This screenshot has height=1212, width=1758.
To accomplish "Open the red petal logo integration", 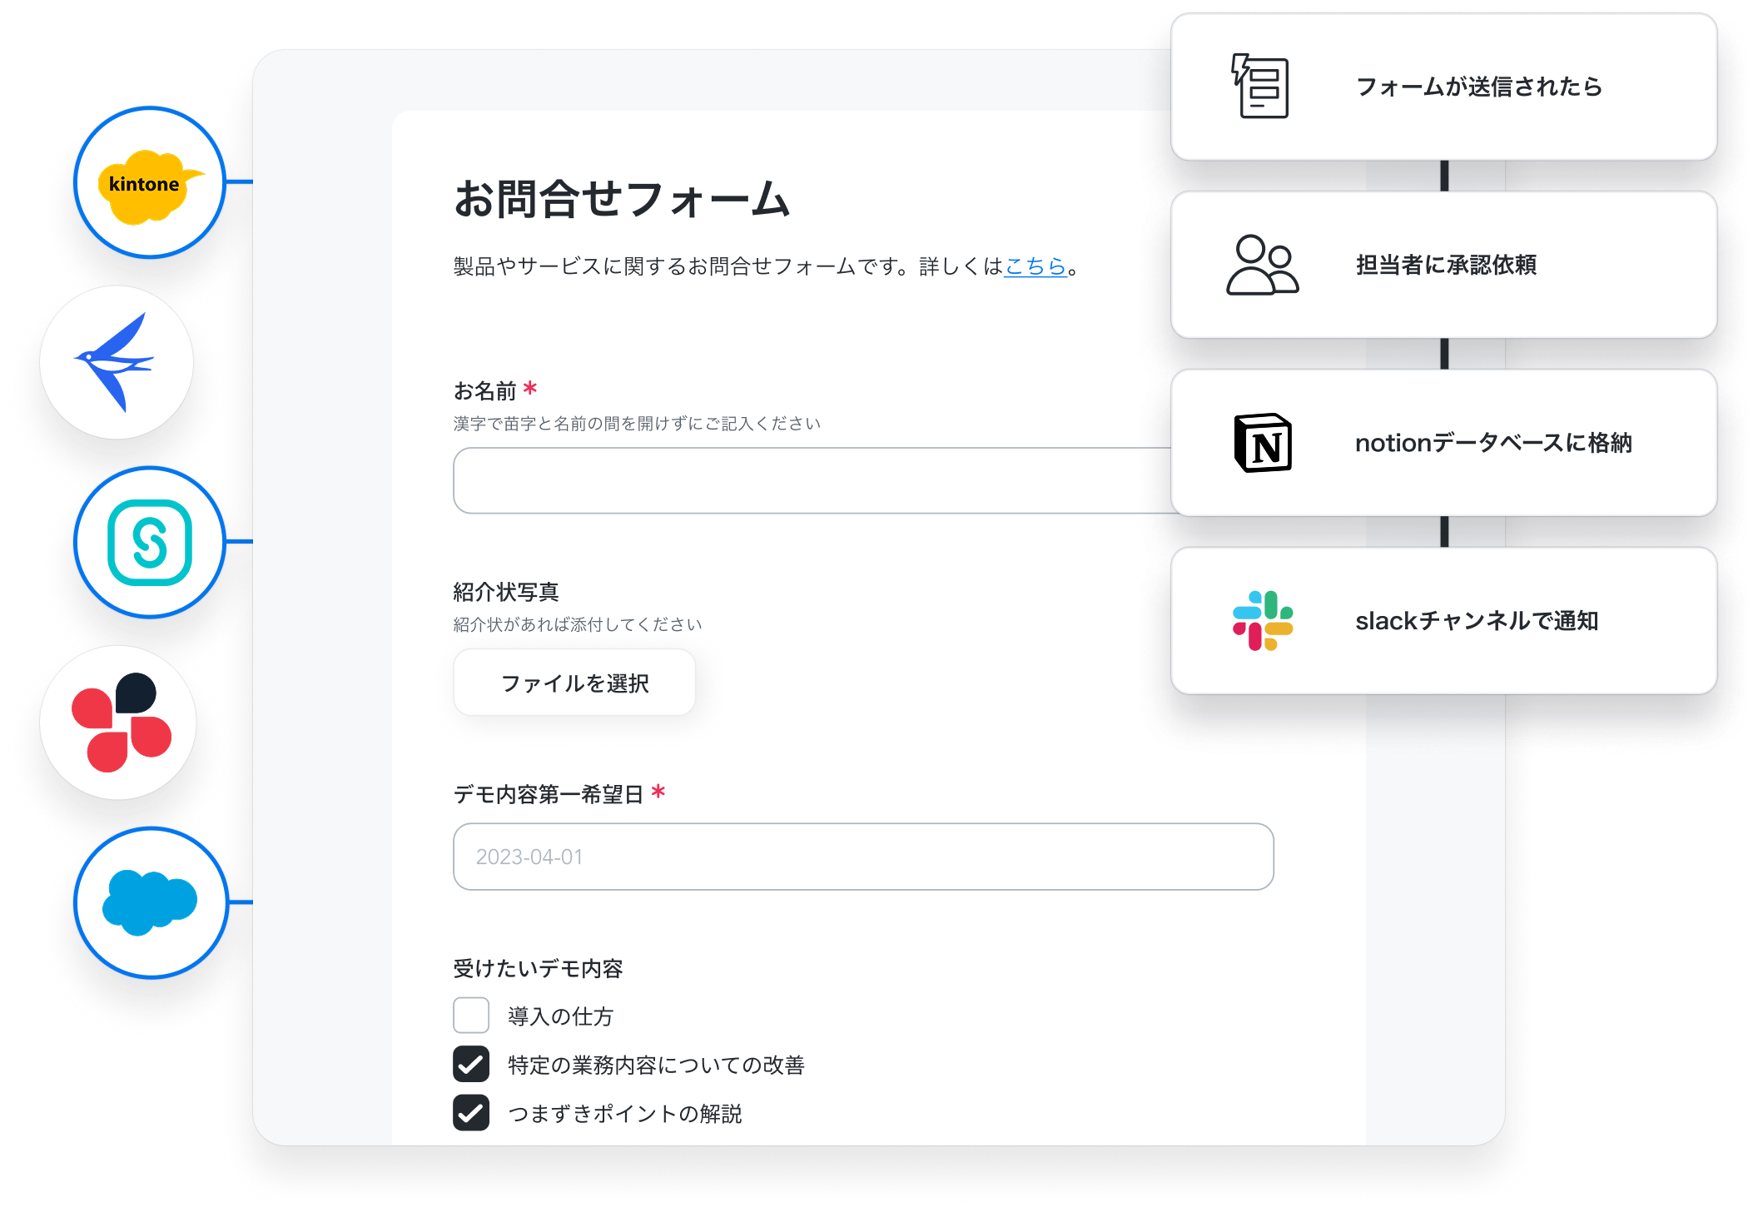I will [120, 723].
